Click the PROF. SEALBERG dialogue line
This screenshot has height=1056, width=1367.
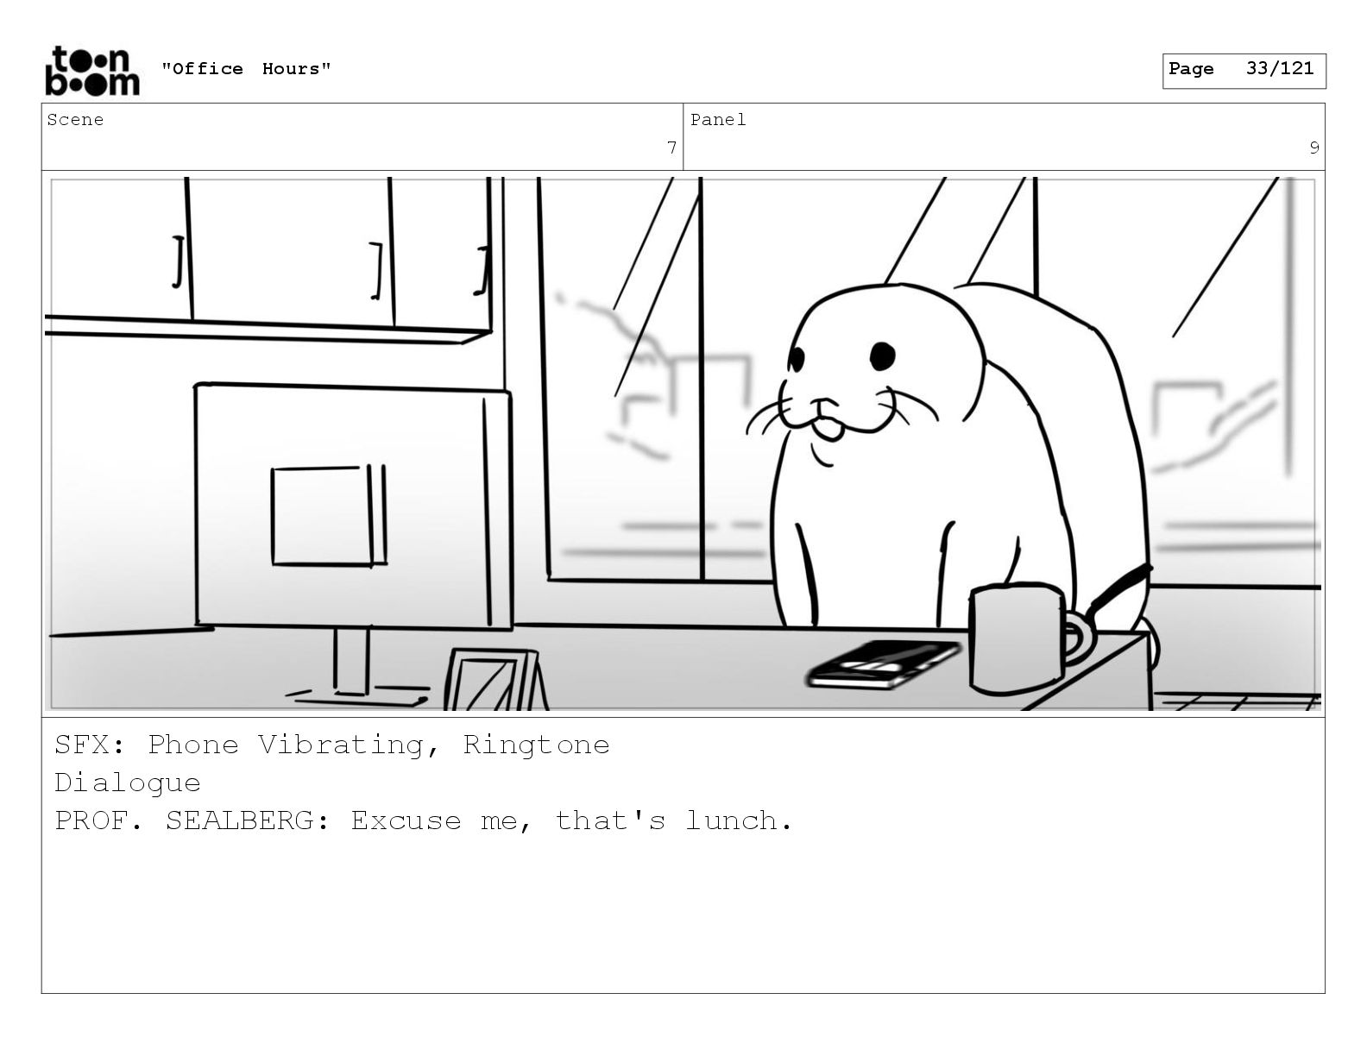click(424, 820)
